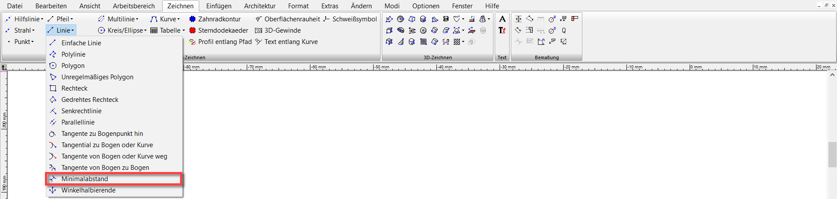Open the Fenster menu

pos(462,6)
